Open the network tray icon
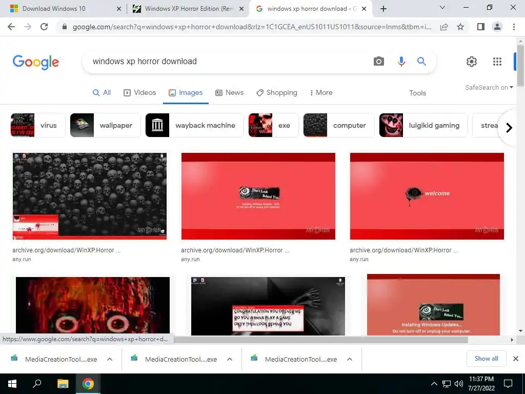 [x=447, y=384]
